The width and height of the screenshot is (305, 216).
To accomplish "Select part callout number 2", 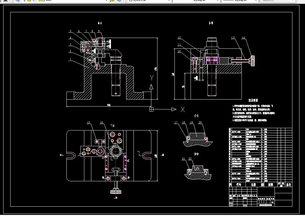I will [70, 51].
